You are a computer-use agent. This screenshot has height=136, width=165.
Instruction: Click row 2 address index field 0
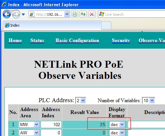click(x=51, y=133)
